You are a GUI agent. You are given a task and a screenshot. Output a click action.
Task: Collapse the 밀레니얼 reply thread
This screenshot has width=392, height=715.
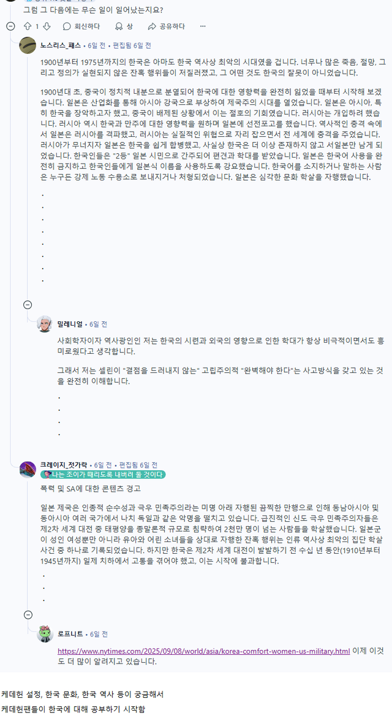(x=28, y=305)
